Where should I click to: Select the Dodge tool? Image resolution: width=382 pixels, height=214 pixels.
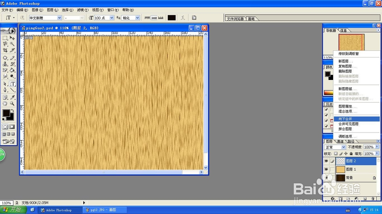[12, 76]
